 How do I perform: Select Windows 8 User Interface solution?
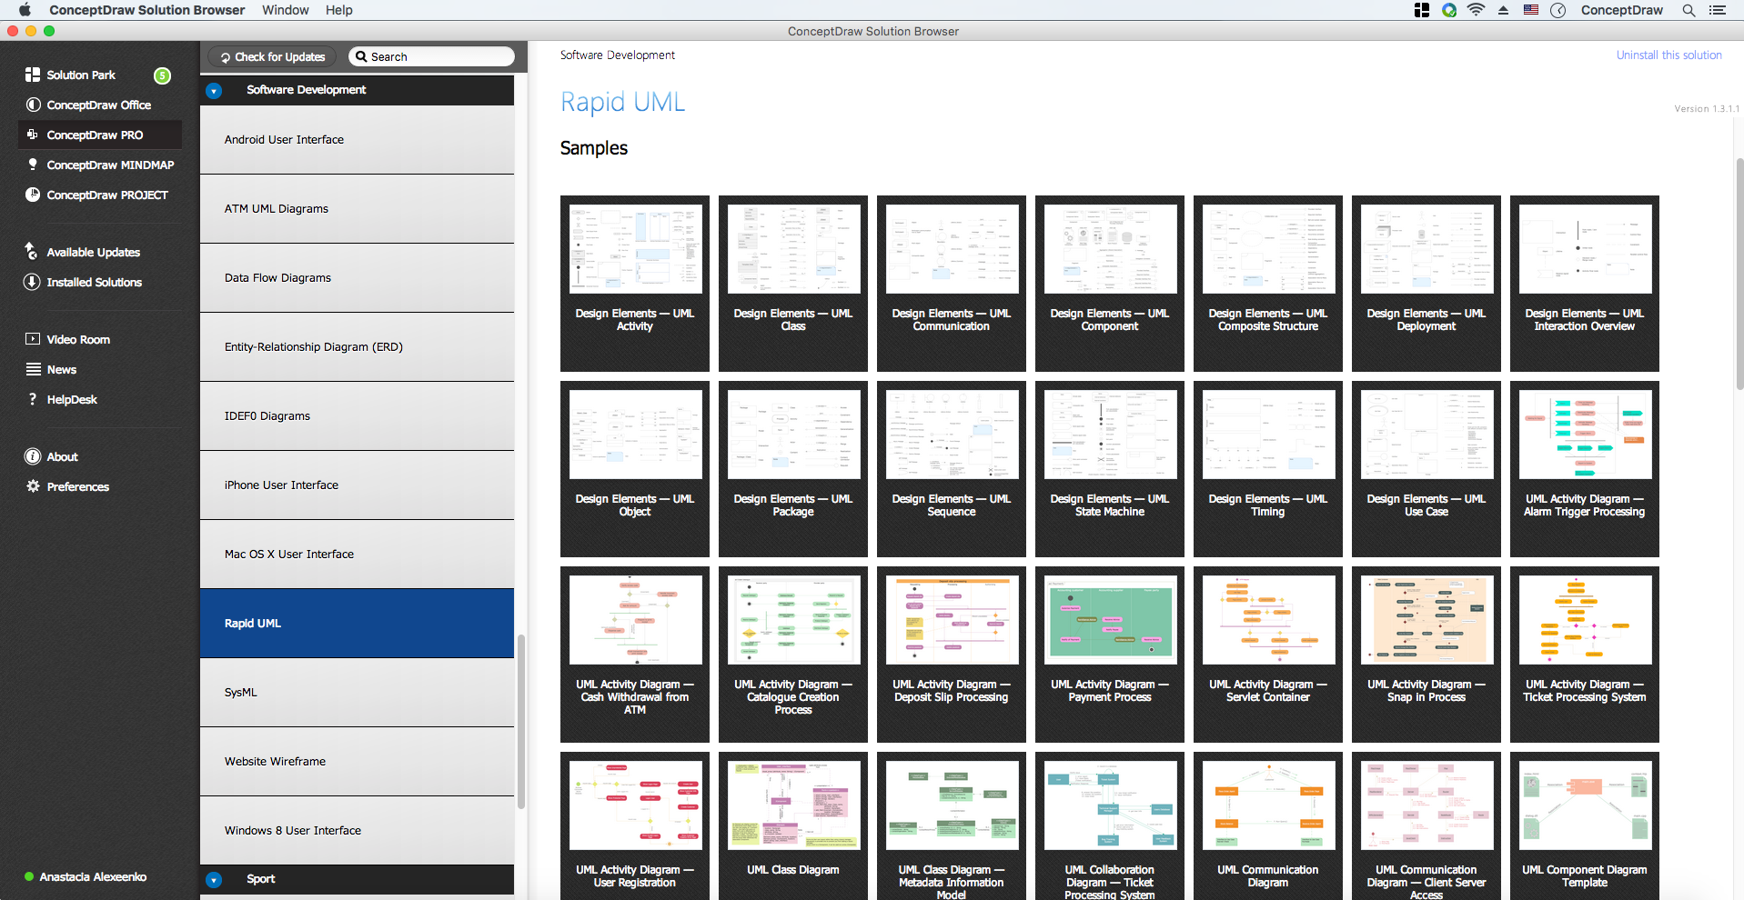click(x=357, y=831)
